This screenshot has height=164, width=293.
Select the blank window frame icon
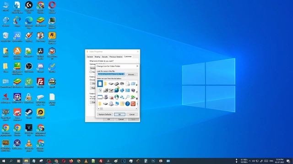100,97
